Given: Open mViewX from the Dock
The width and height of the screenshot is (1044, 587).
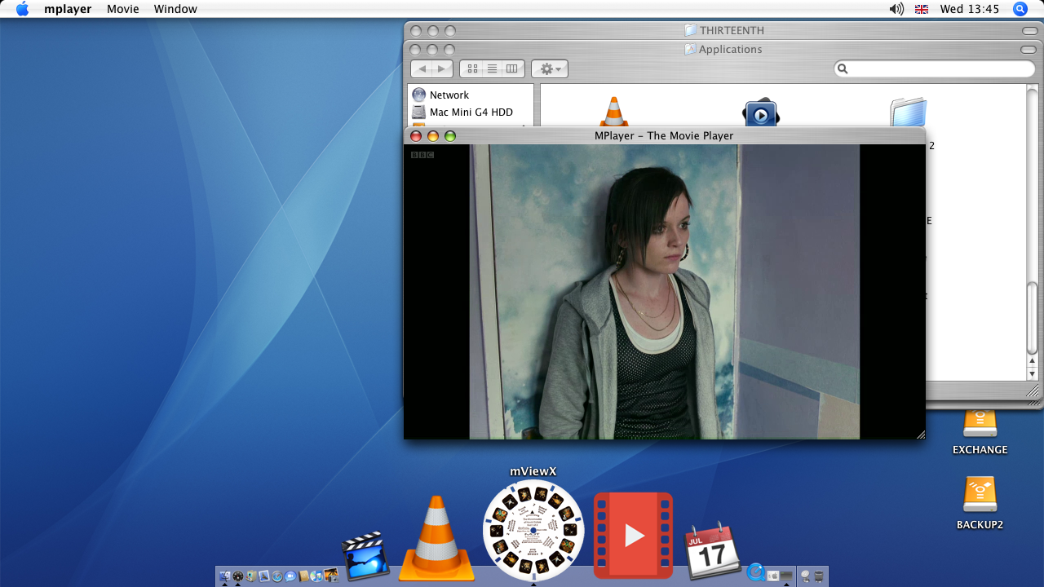Looking at the screenshot, I should (x=533, y=530).
